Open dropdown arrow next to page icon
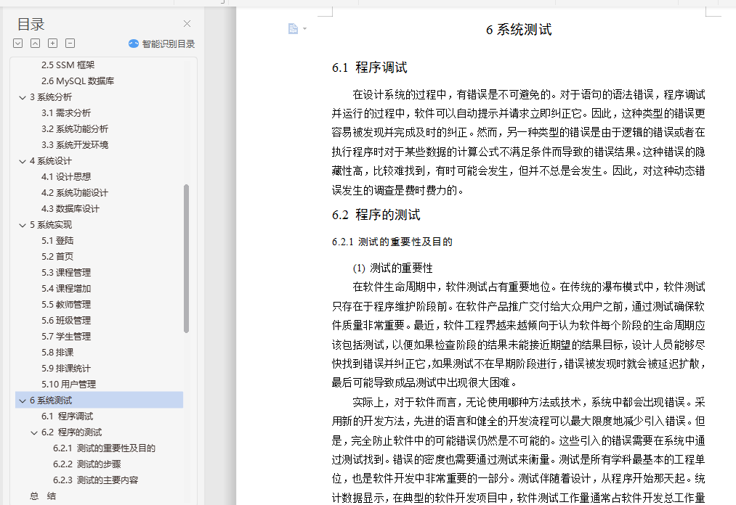Viewport: 736px width, 505px height. [304, 28]
